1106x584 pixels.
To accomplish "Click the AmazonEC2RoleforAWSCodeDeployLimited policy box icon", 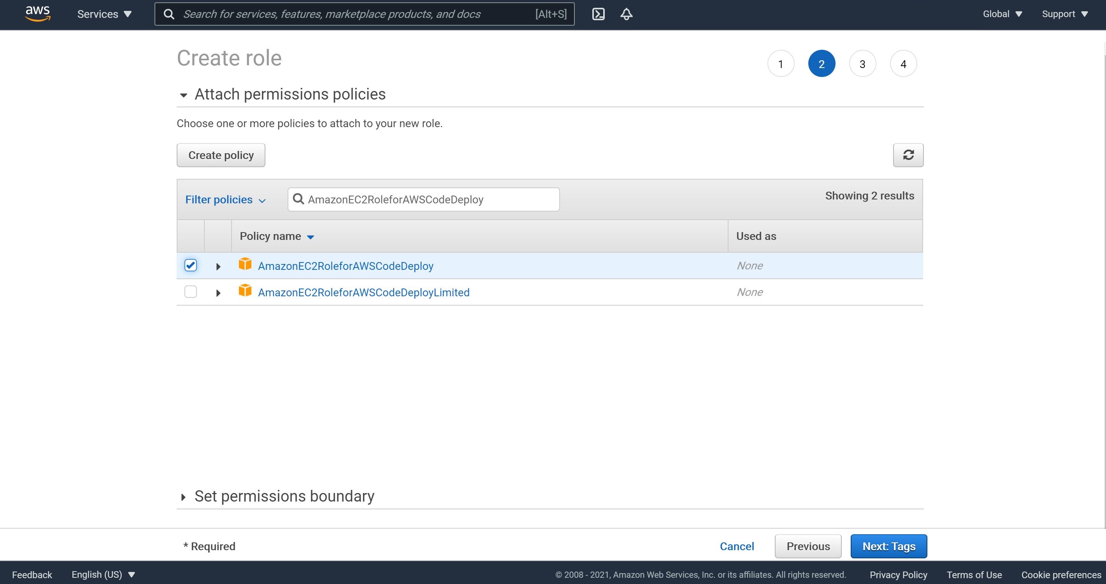I will [245, 290].
